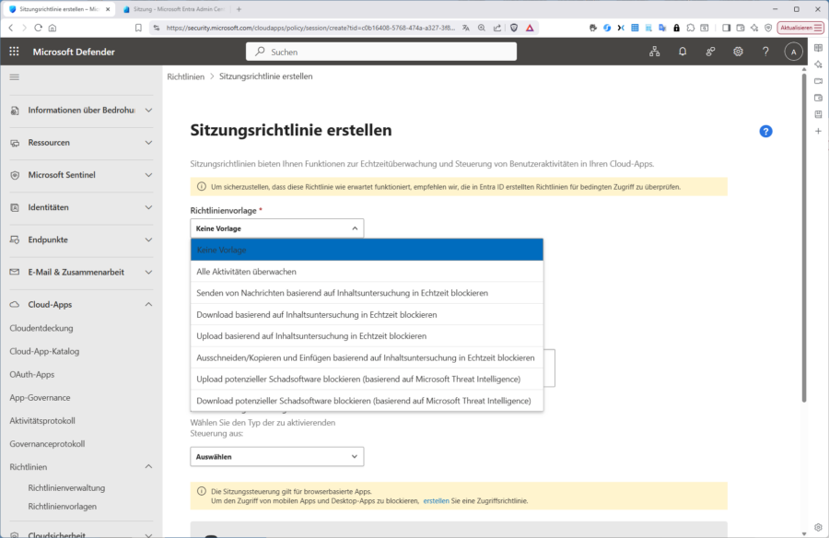Open the Defender notifications bell
The image size is (829, 538).
(x=683, y=52)
